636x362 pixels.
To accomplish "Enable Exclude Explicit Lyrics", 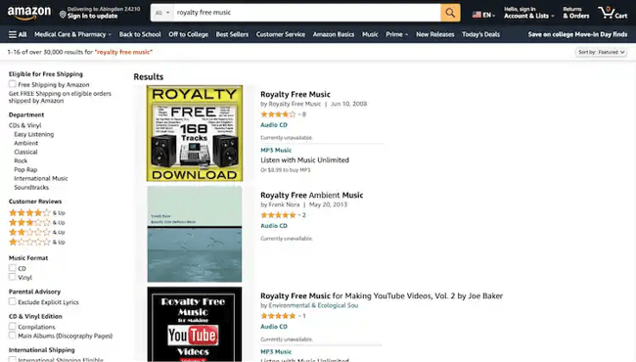I will point(13,301).
